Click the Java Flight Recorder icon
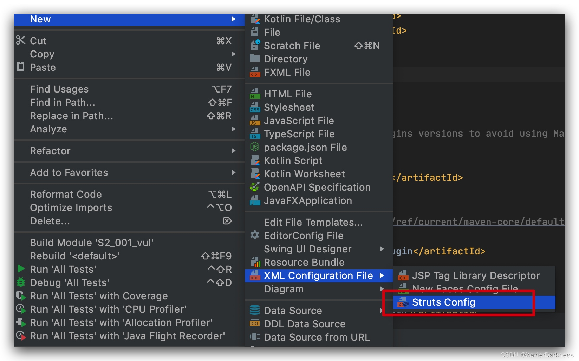Viewport: 579px width, 361px height. coord(21,336)
